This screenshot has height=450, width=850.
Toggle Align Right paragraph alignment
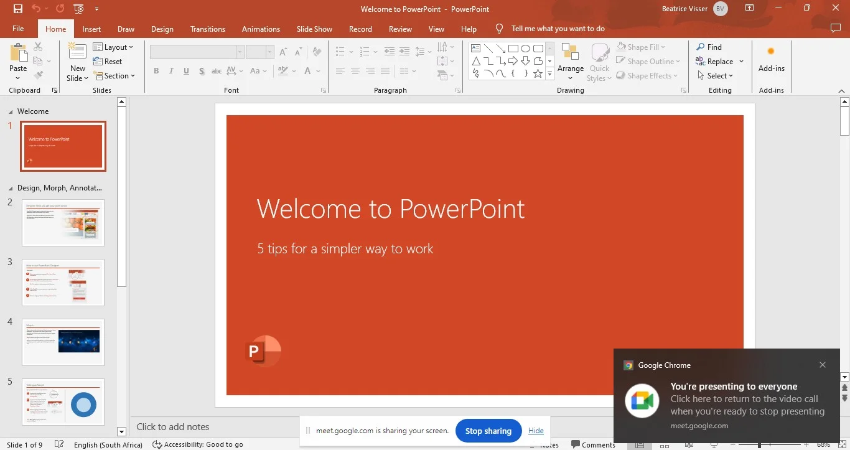[370, 71]
